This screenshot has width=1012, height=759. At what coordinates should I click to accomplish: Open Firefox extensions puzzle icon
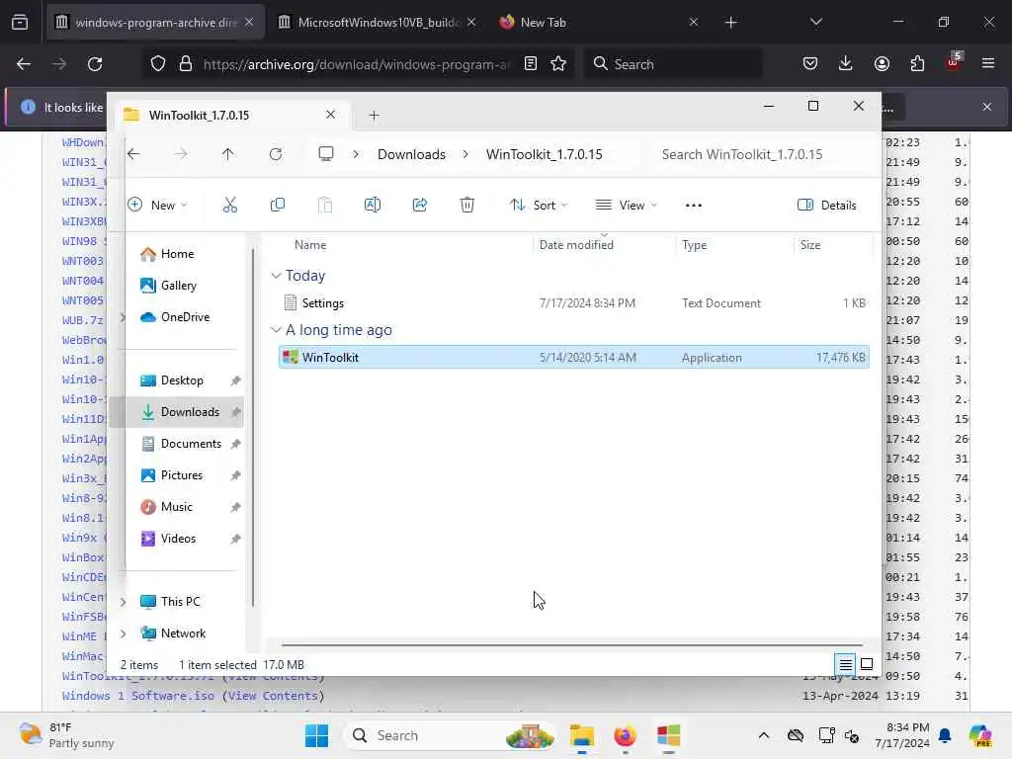pyautogui.click(x=917, y=63)
